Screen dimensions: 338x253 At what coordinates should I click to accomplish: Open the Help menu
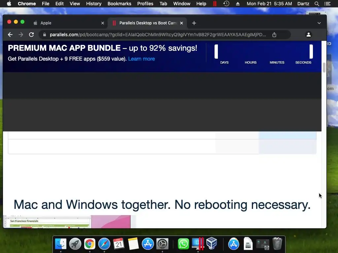201,4
